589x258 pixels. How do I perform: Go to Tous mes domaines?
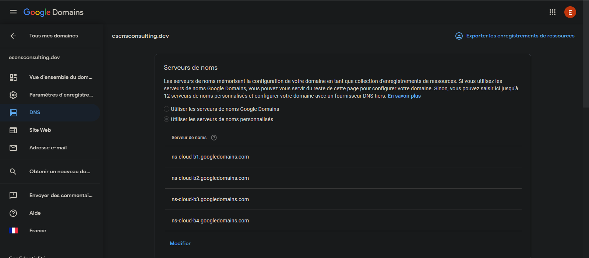click(x=54, y=36)
